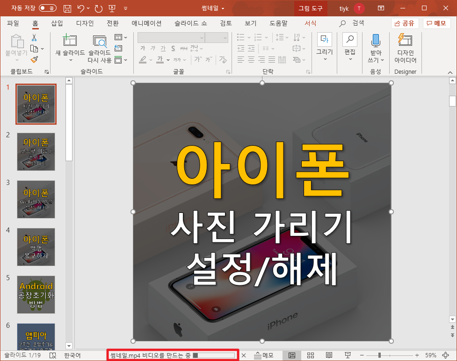457x361 pixels.
Task: Undo the last action
Action: [x=81, y=8]
